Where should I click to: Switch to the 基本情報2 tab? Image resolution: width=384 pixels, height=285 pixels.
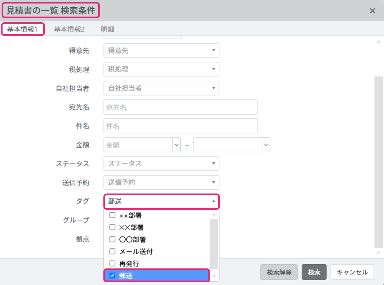69,29
